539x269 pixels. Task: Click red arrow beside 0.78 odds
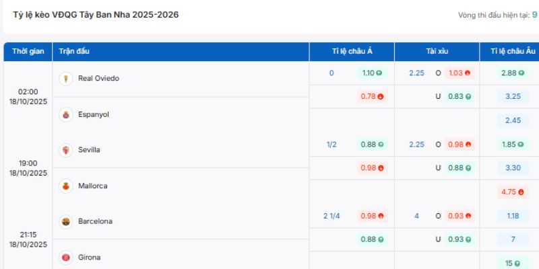[380, 96]
